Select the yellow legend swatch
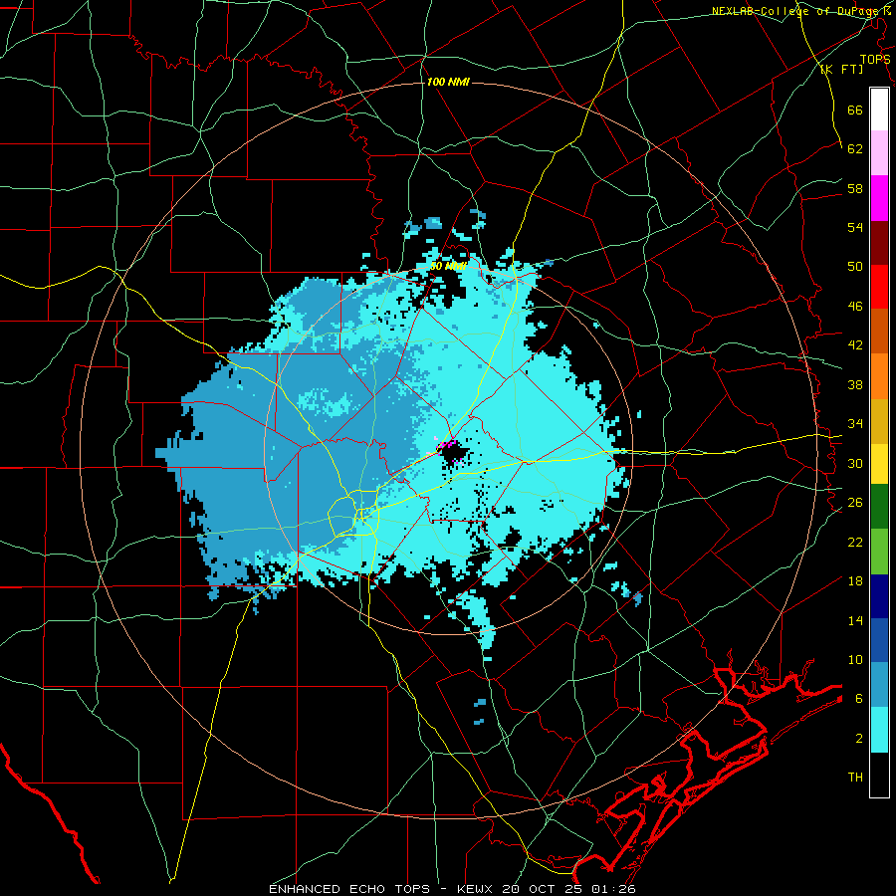896x896 pixels. (x=879, y=464)
